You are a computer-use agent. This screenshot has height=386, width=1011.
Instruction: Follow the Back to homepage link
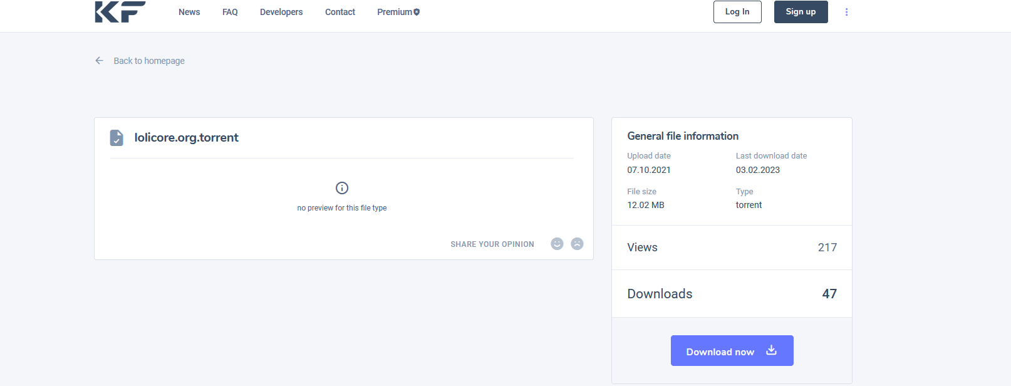(149, 61)
